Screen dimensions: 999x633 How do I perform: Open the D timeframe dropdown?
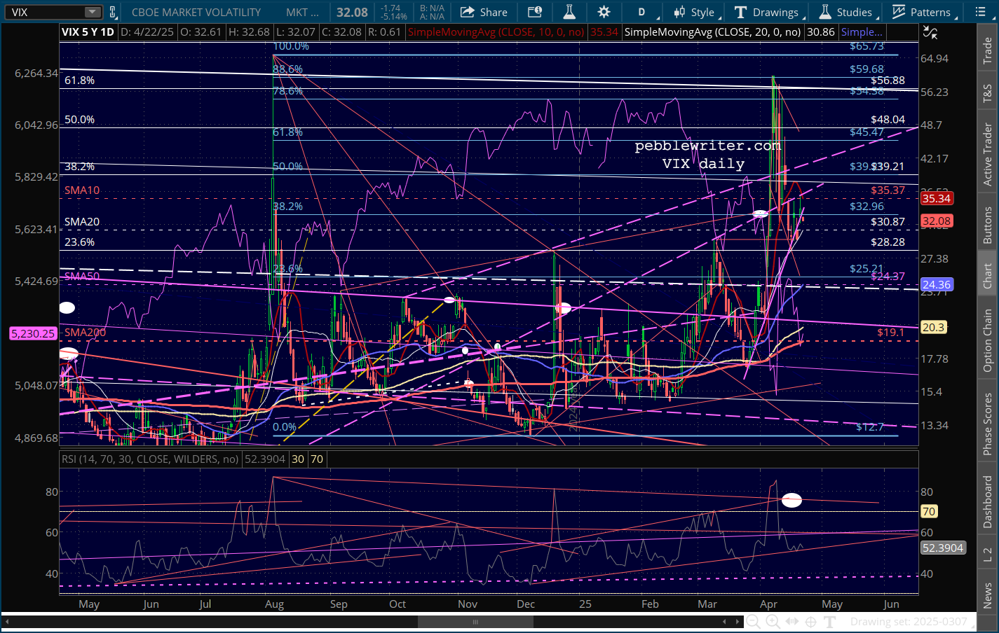coord(641,12)
